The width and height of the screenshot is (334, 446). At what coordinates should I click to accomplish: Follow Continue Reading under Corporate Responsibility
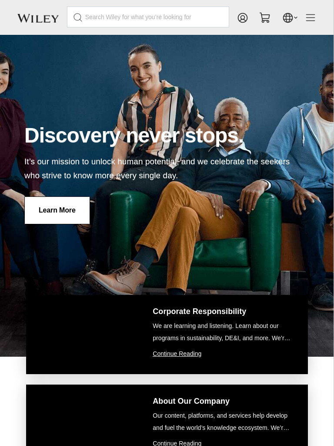coord(177,354)
